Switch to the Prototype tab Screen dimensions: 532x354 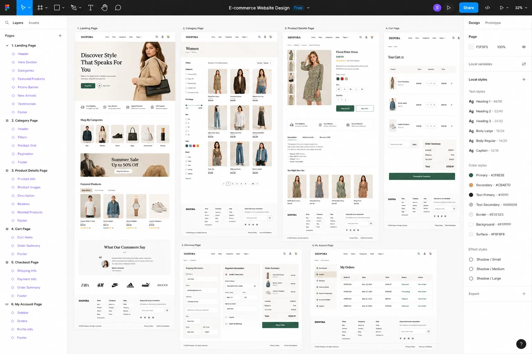[493, 23]
